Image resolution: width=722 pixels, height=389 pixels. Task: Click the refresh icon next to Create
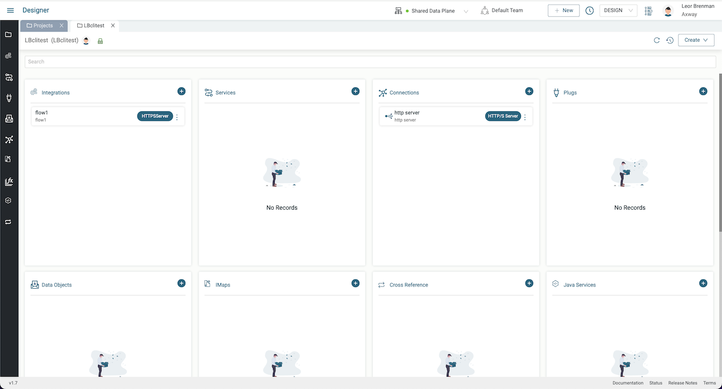tap(657, 40)
